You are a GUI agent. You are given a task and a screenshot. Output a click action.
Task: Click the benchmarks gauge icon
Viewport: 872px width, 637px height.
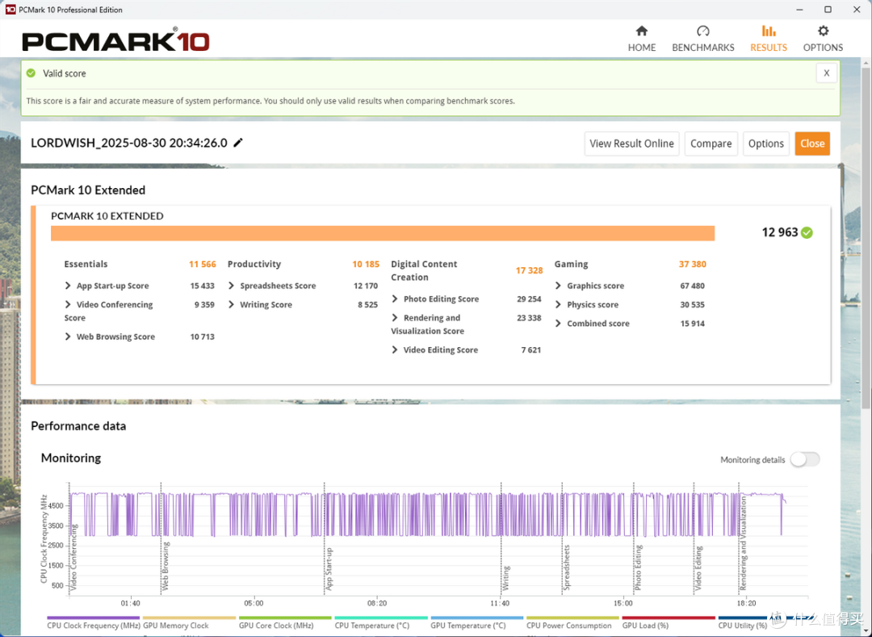point(703,31)
